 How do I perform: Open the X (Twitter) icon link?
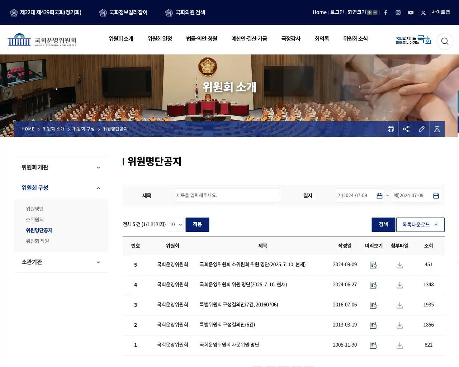coord(423,13)
